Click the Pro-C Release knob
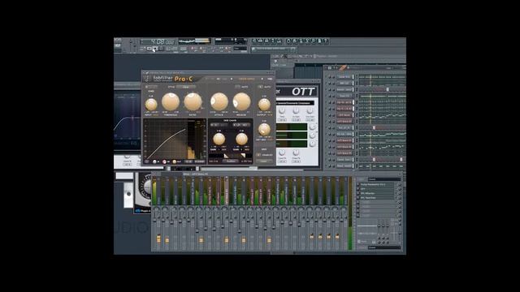Image resolution: width=520 pixels, height=292 pixels. (242, 101)
